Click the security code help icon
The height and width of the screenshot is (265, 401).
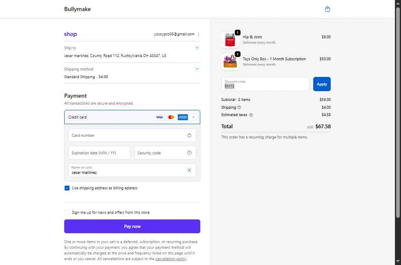(189, 153)
